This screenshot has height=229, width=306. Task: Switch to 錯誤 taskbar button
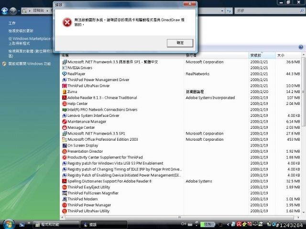(104, 225)
